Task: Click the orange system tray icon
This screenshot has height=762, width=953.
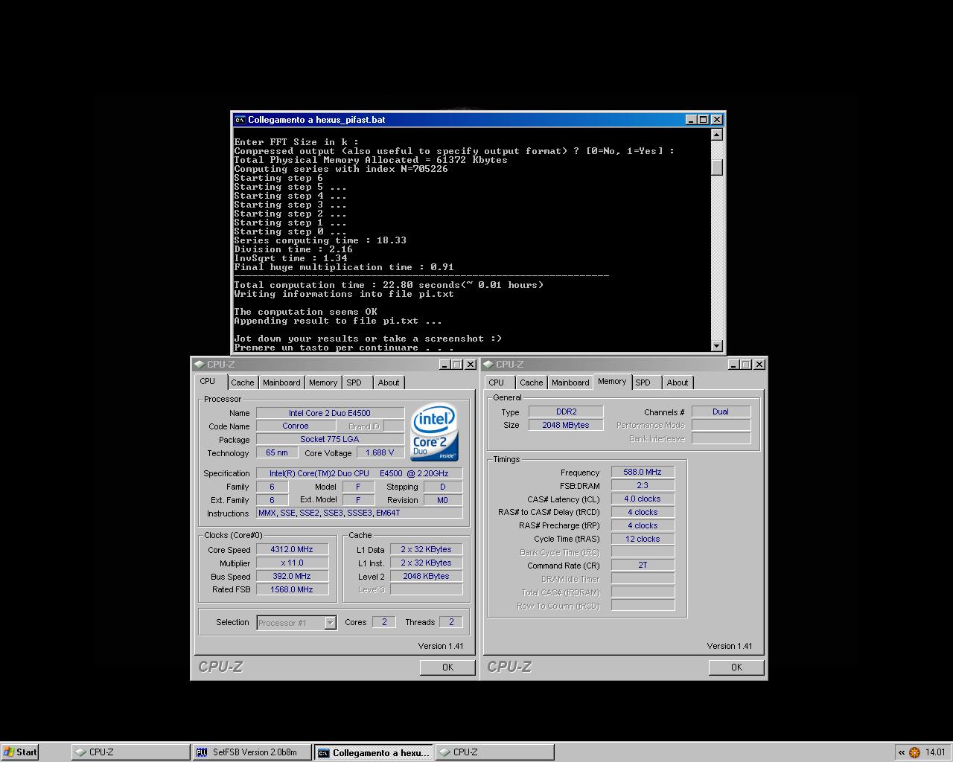Action: click(x=915, y=752)
